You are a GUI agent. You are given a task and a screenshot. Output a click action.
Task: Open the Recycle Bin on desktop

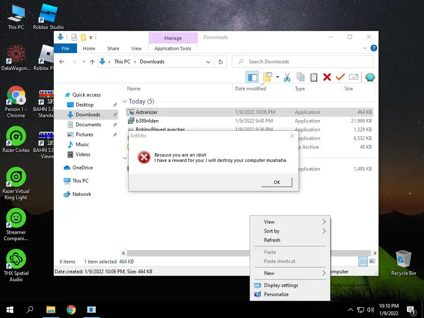click(x=403, y=263)
